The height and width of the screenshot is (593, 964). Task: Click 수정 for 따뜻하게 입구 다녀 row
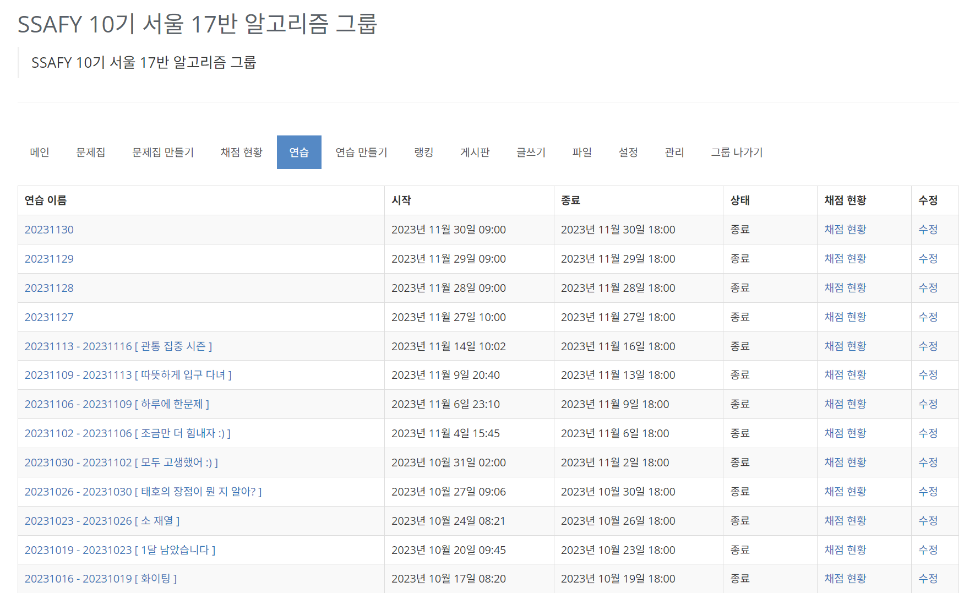click(x=928, y=375)
